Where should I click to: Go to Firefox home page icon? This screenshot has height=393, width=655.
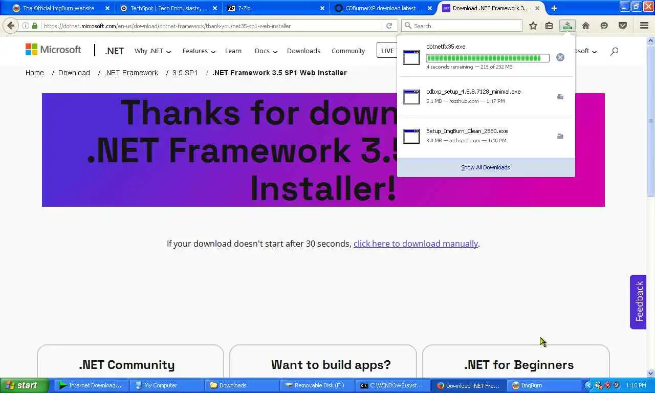click(586, 26)
